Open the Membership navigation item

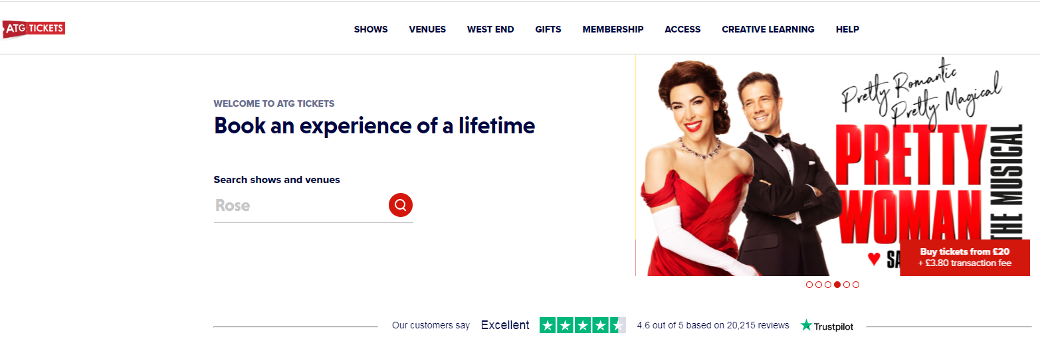[613, 29]
